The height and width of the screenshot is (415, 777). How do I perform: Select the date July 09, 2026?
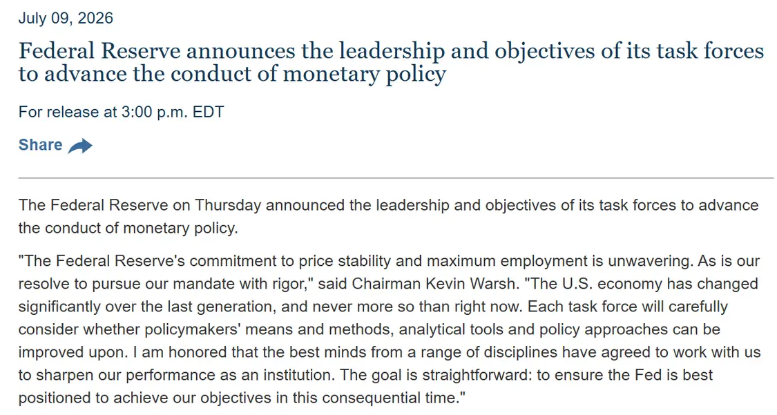coord(66,18)
